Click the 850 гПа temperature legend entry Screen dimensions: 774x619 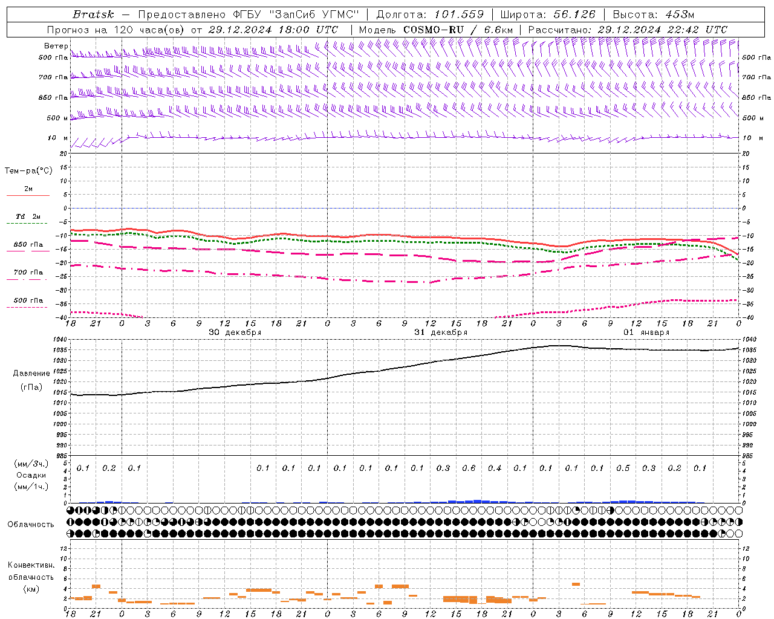click(x=28, y=245)
